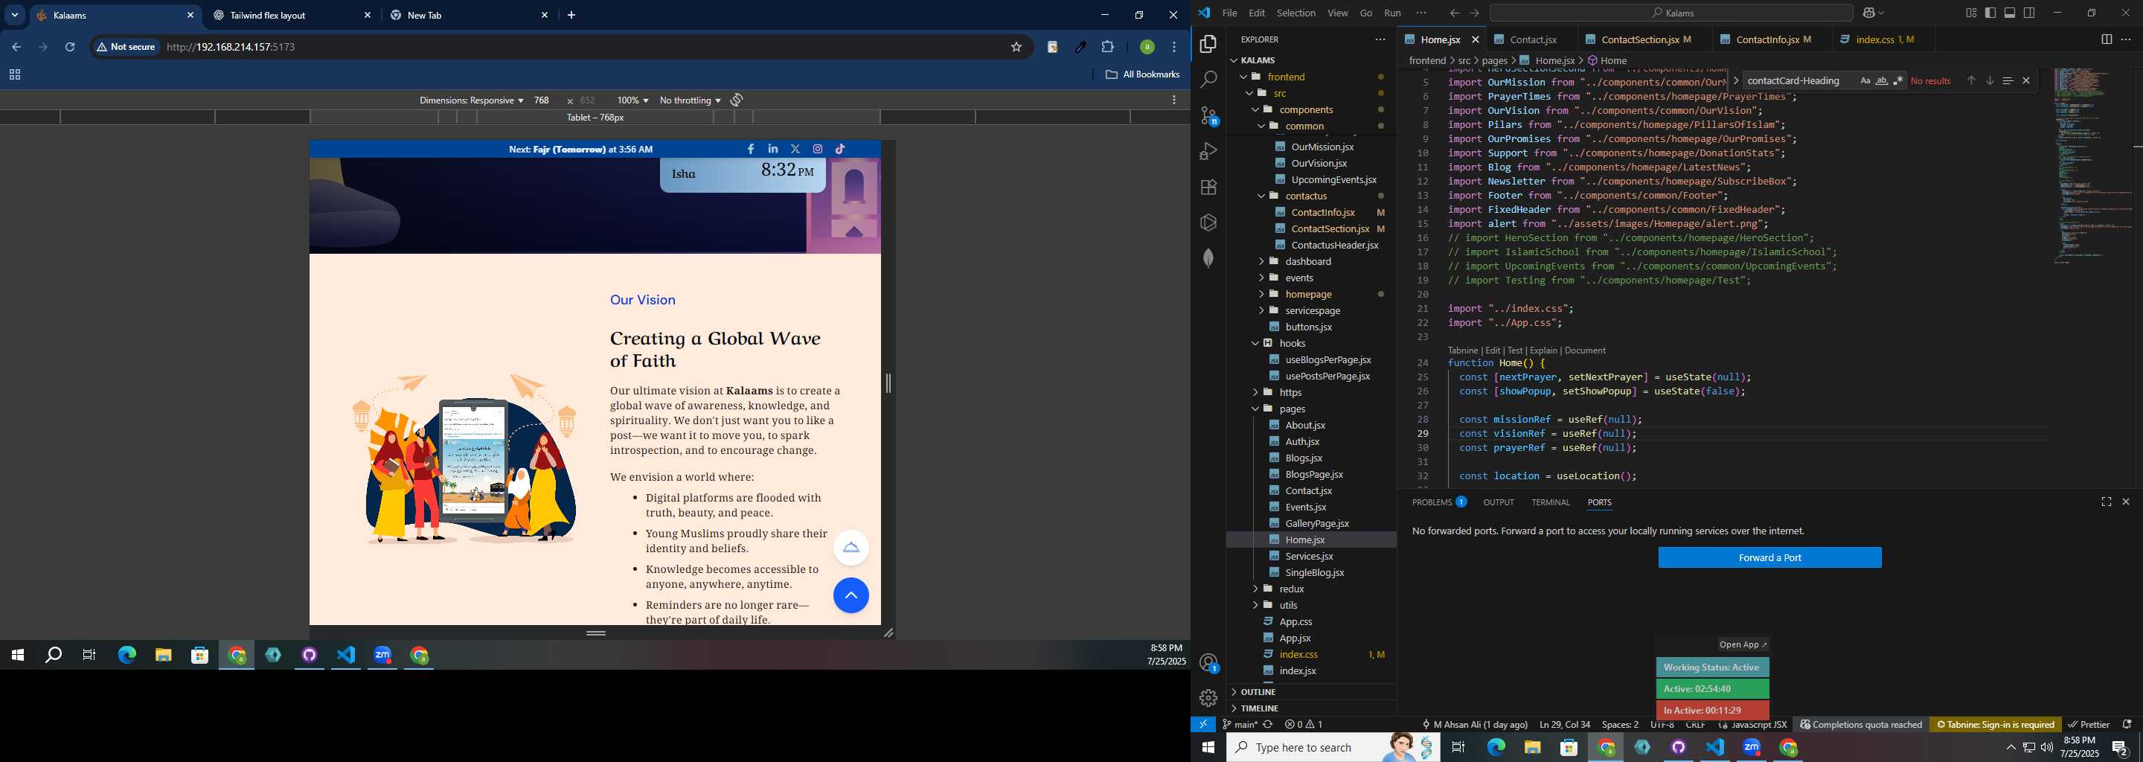The height and width of the screenshot is (762, 2143).
Task: Click the Instagram icon on the Kalaams page
Action: [x=818, y=149]
